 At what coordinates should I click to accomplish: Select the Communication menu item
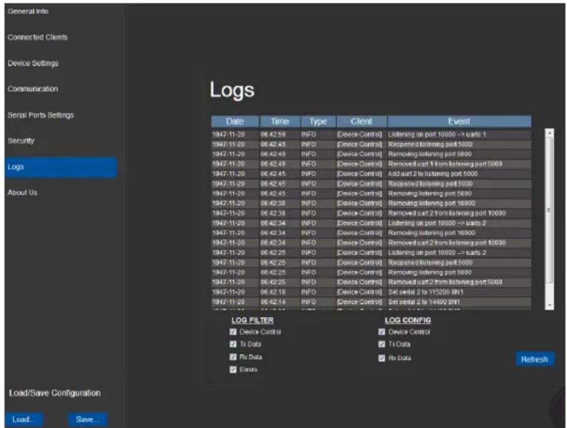point(33,89)
